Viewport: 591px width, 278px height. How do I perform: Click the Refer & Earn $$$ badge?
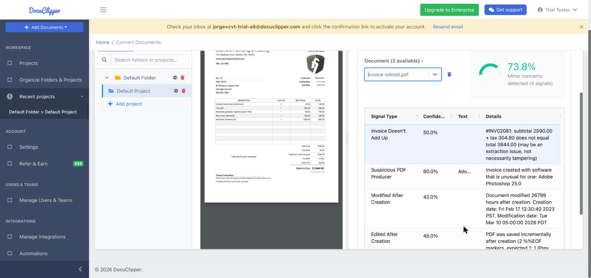point(78,164)
